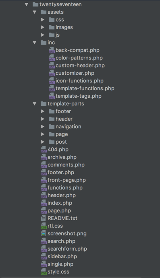Select the template-functions.php file name
Image resolution: width=160 pixels, height=278 pixels.
(85, 88)
